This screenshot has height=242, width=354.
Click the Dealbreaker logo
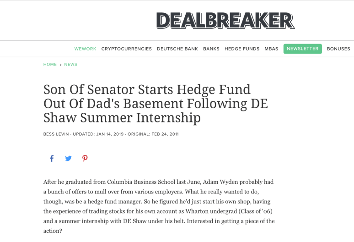(x=225, y=20)
